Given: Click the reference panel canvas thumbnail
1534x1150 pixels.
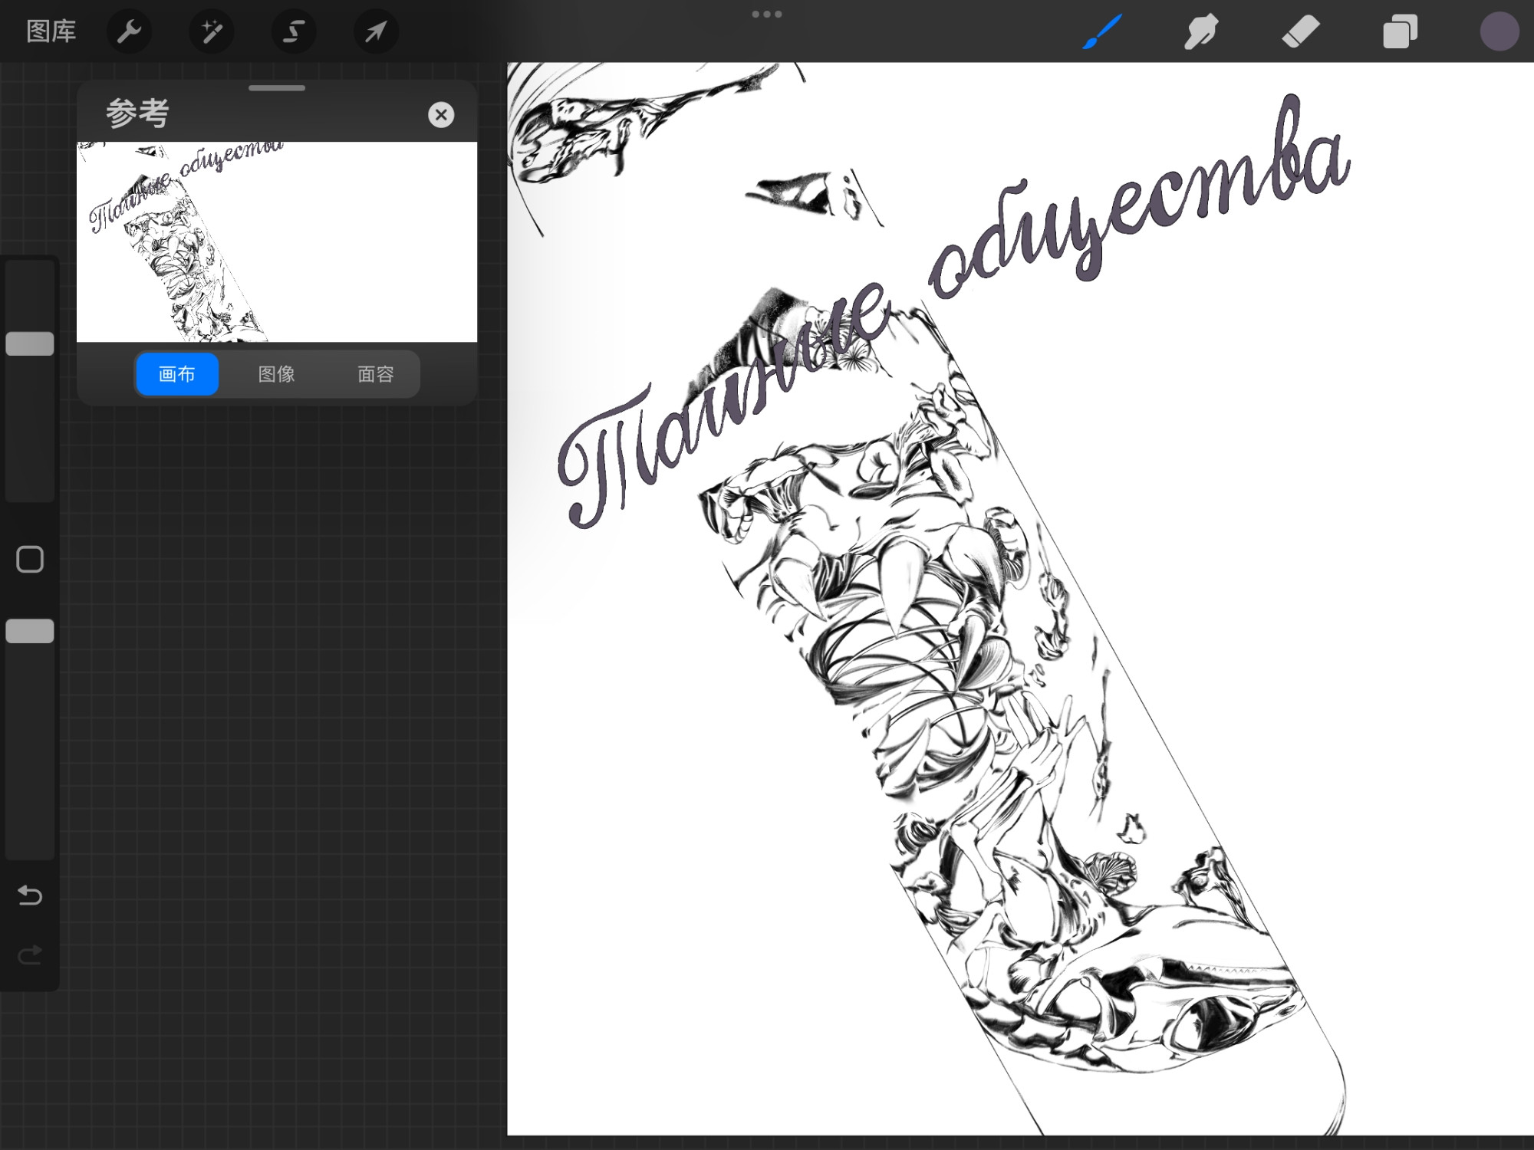Looking at the screenshot, I should point(277,242).
